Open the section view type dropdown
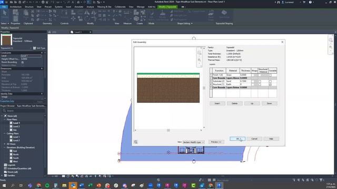337x189 pixels. (x=193, y=142)
